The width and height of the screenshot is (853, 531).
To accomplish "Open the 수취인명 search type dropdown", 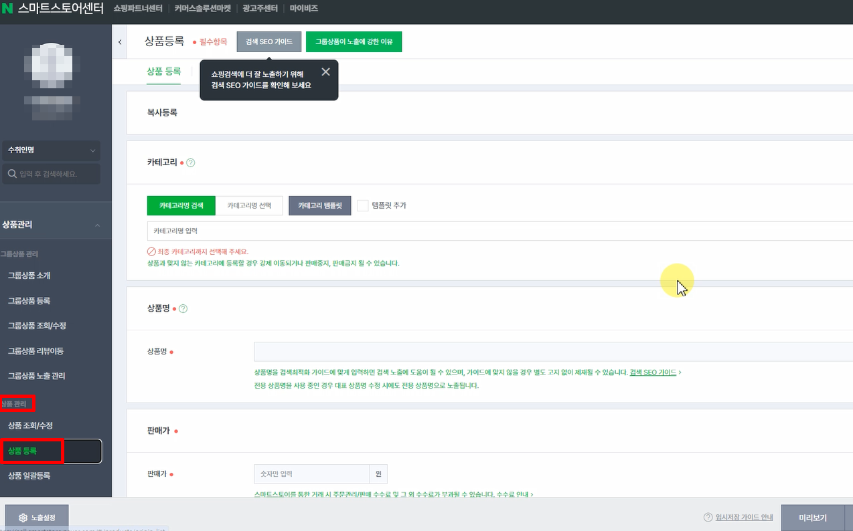I will pyautogui.click(x=51, y=150).
